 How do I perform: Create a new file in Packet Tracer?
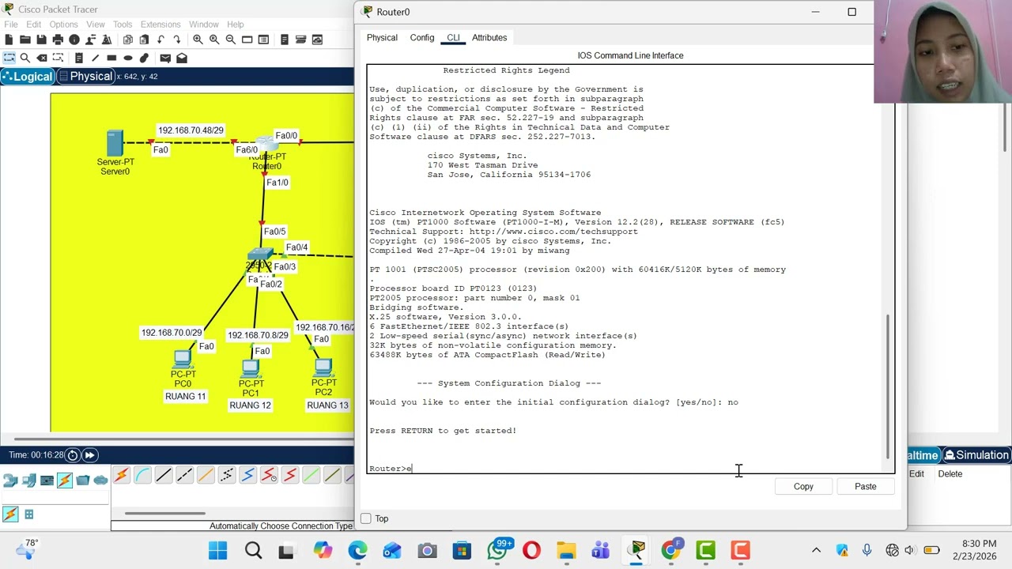(x=9, y=40)
